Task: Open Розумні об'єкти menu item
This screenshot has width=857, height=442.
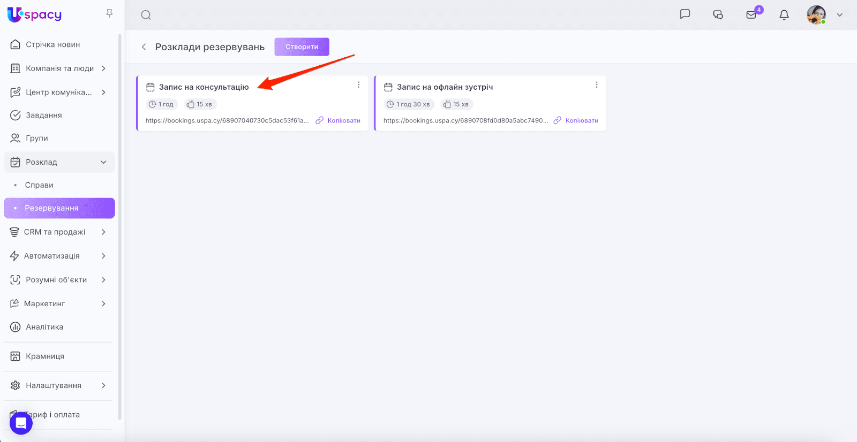Action: click(x=56, y=280)
